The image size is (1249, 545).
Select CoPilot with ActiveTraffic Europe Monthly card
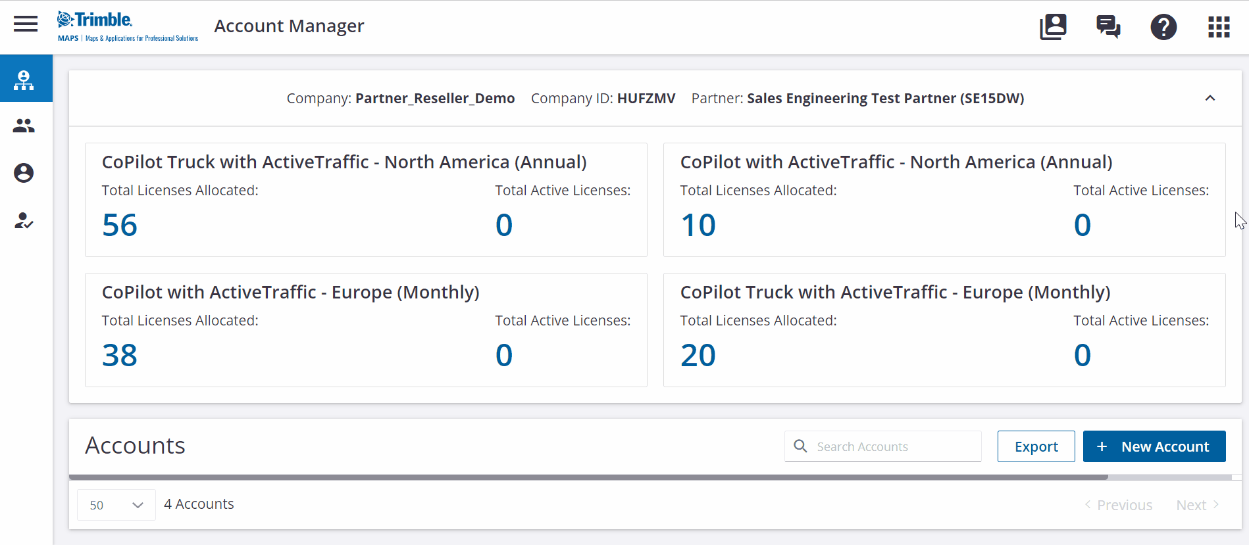click(x=366, y=330)
